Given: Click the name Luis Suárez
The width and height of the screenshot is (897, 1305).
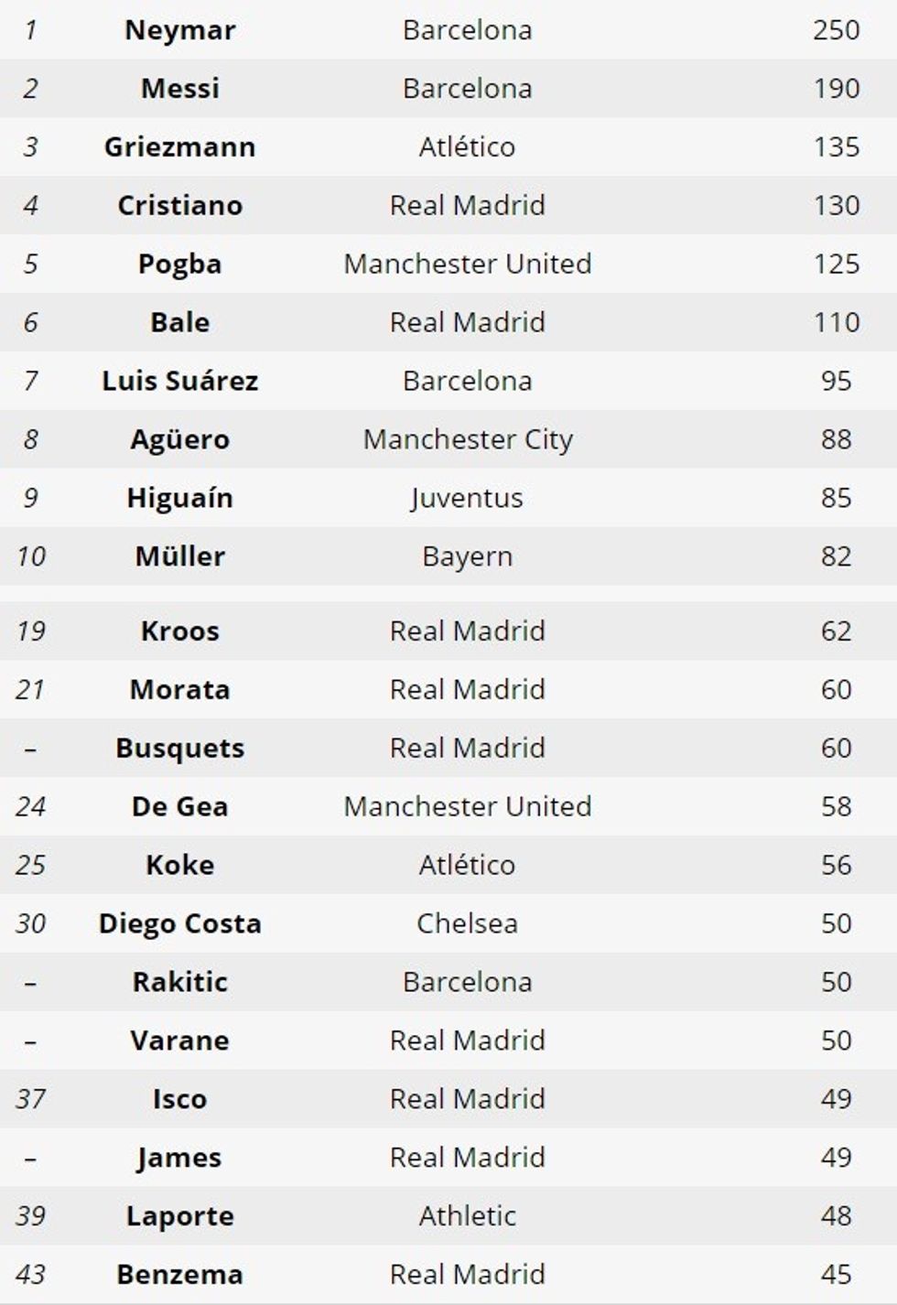Looking at the screenshot, I should point(179,382).
